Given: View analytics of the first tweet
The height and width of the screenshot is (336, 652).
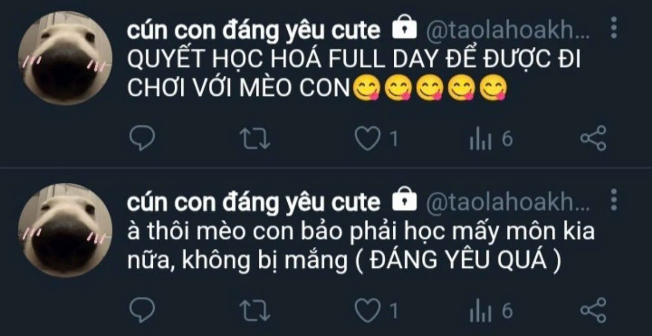Looking at the screenshot, I should [480, 139].
